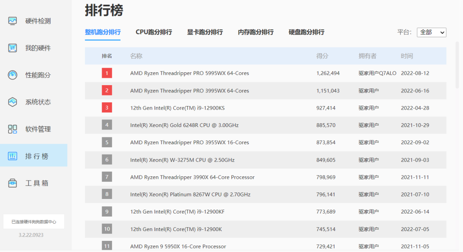Select rank badge number 3
Screen dimensions: 463x252
coord(107,107)
